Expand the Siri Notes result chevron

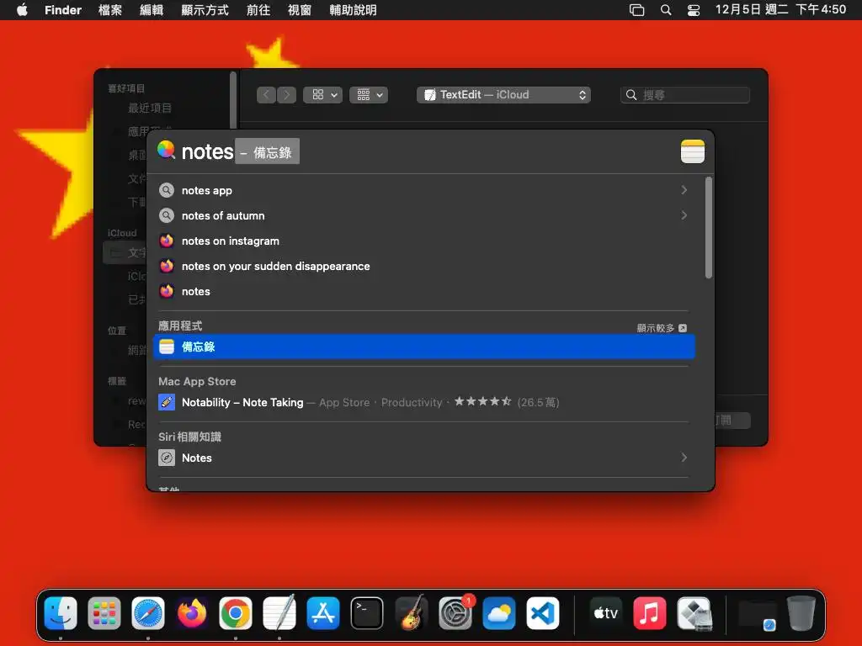click(x=684, y=458)
